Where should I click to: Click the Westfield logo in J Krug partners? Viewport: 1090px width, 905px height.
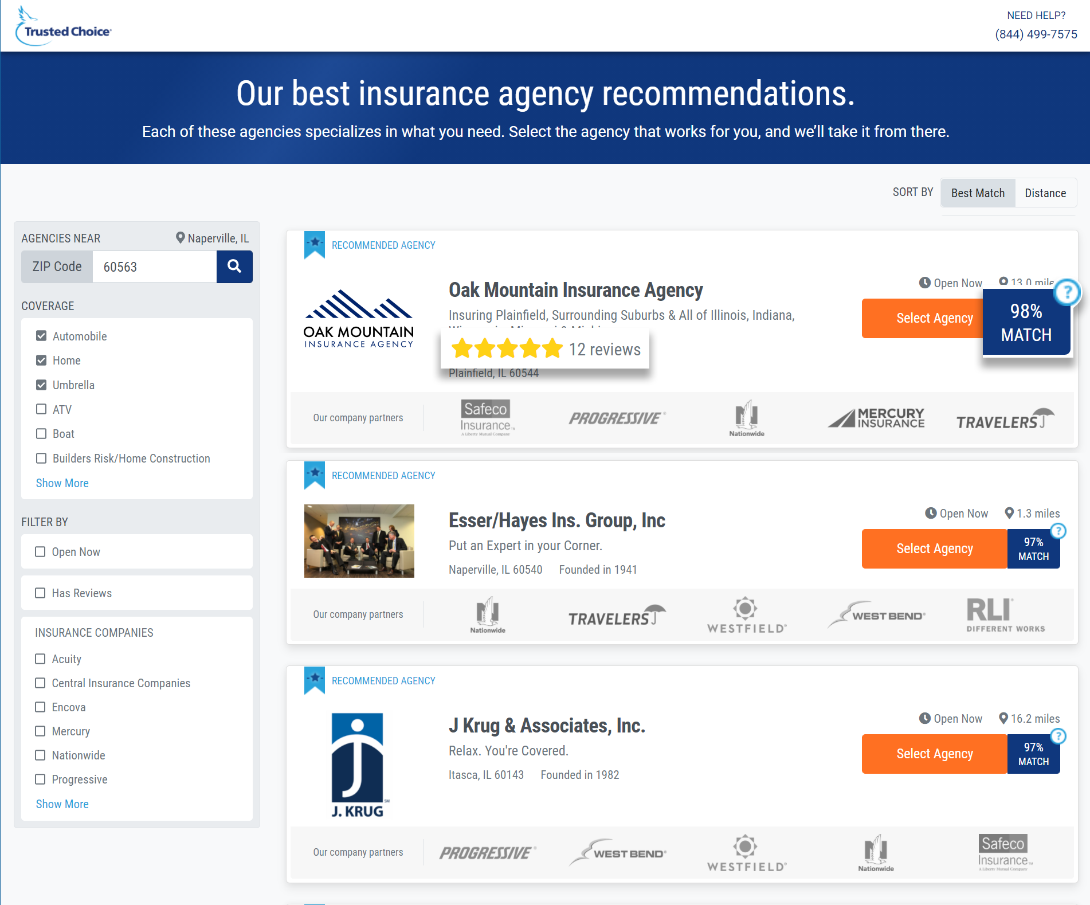pos(747,853)
